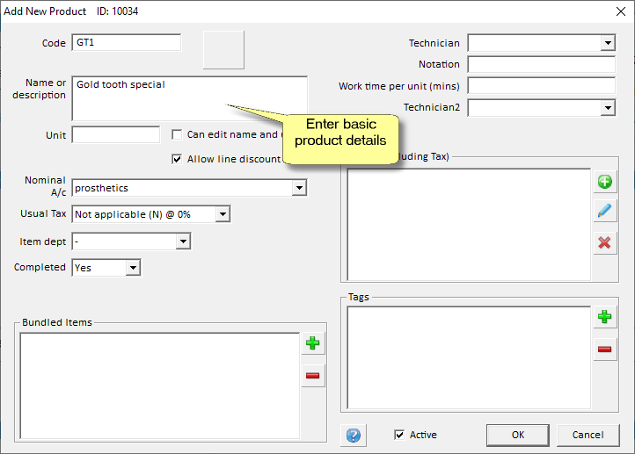
Task: Open the Technician dropdown
Action: coord(608,43)
